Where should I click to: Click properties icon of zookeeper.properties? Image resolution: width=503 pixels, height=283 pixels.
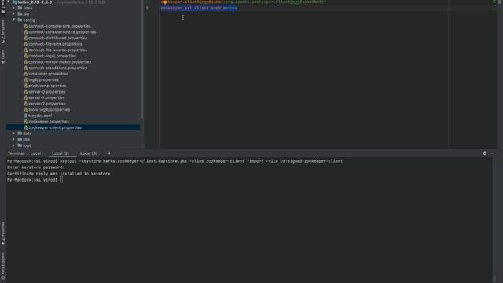click(25, 122)
